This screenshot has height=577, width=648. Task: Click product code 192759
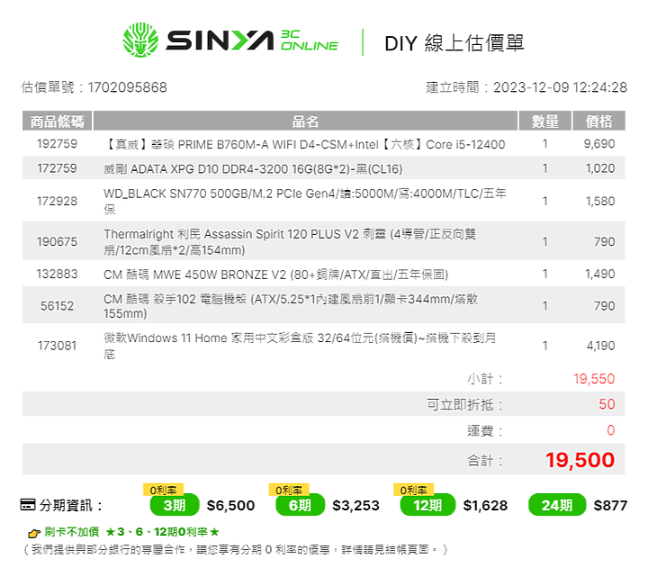pos(57,144)
